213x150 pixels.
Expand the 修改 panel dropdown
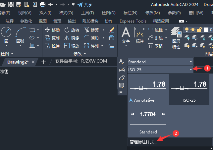(80, 54)
